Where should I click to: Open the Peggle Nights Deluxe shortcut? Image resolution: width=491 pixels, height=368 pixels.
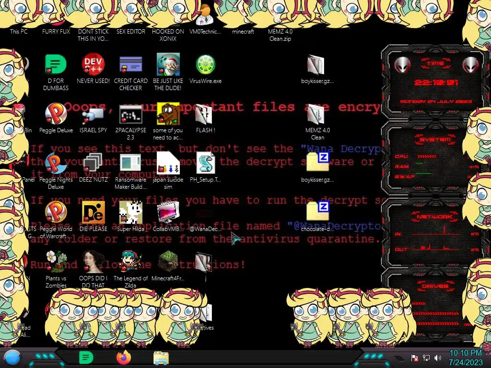click(56, 163)
